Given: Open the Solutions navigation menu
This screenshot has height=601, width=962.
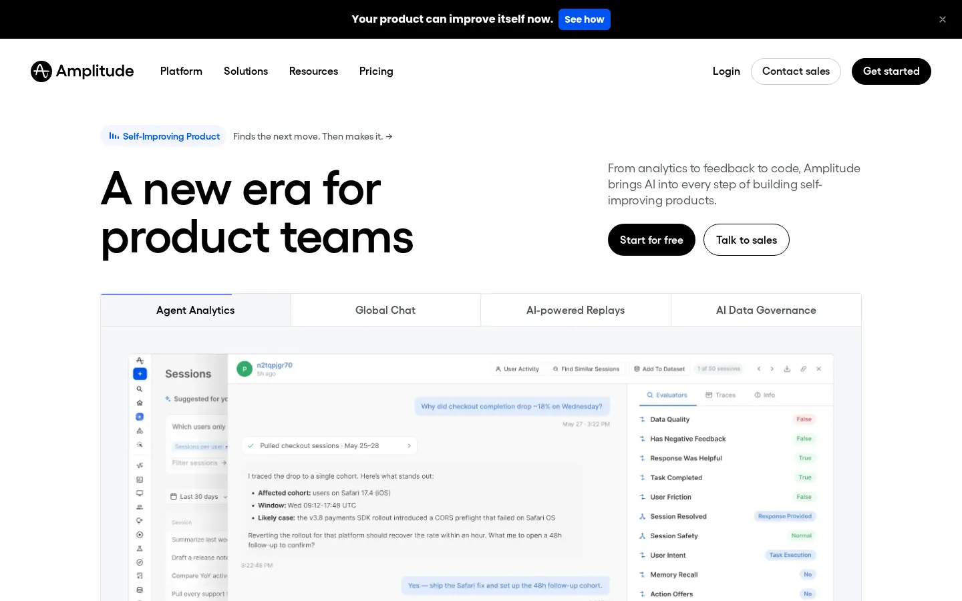Looking at the screenshot, I should click(x=246, y=71).
